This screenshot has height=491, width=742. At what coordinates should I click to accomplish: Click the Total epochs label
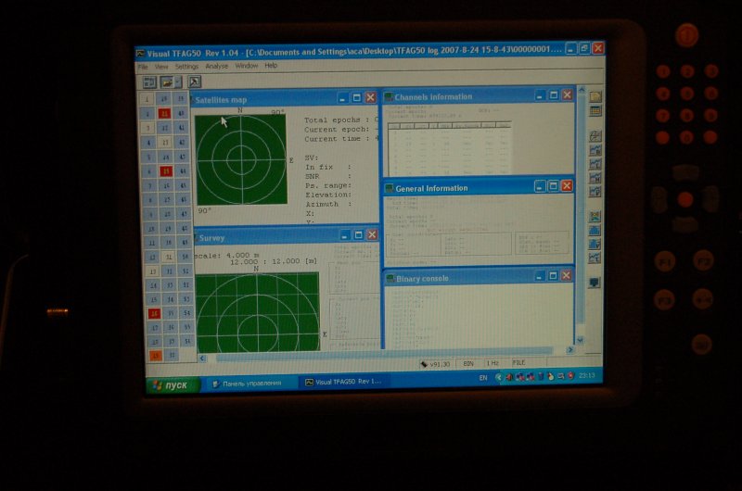332,120
